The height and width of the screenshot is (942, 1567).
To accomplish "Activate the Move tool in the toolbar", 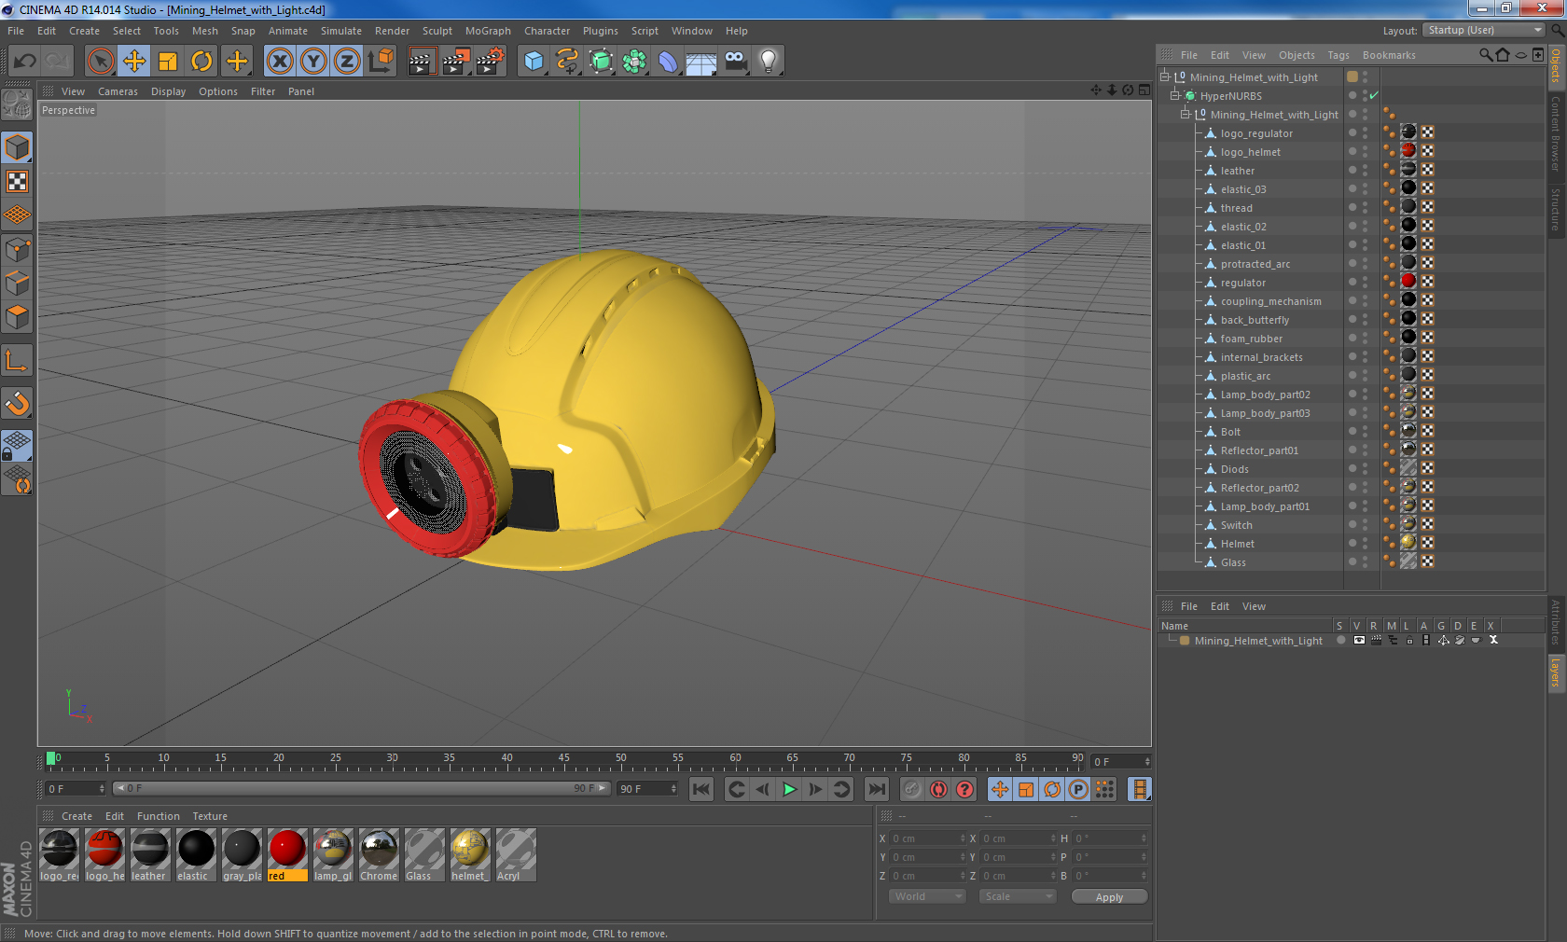I will 134,62.
